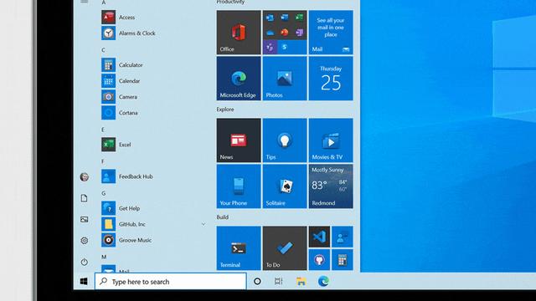Launch the Camera app
Screen dimensions: 536x301
(x=119, y=97)
